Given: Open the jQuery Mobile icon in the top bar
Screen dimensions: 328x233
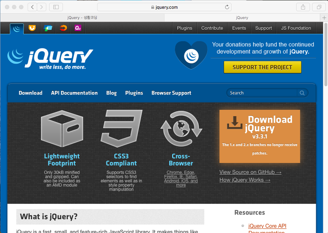Looking at the screenshot, I should click(x=48, y=28).
